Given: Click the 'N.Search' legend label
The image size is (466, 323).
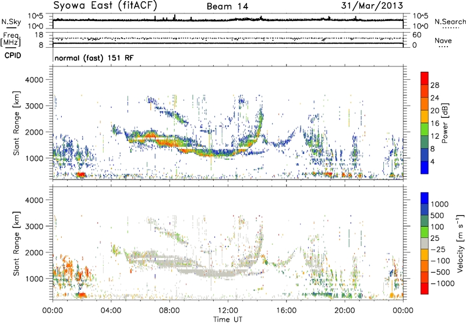Looking at the screenshot, I should point(450,22).
